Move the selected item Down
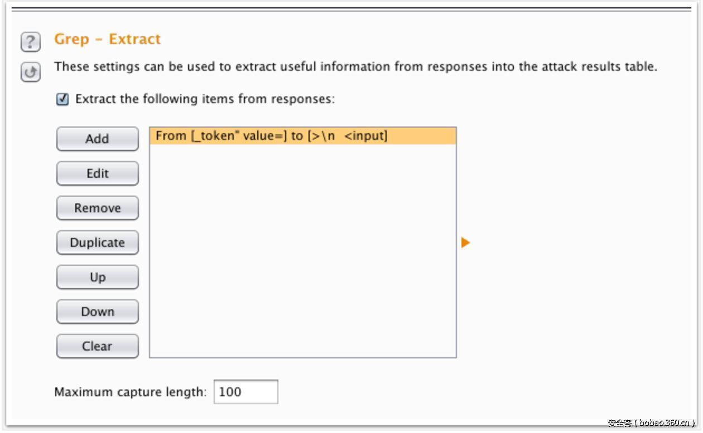The width and height of the screenshot is (703, 433). pos(97,312)
